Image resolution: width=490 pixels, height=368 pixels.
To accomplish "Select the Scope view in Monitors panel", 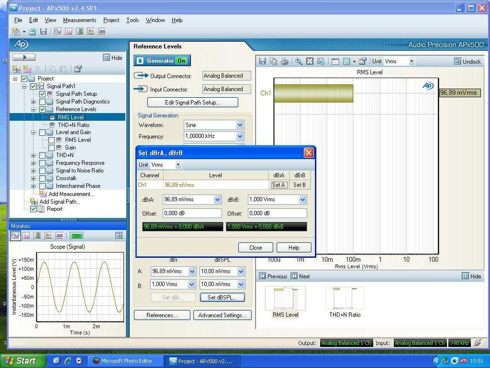I will pyautogui.click(x=15, y=236).
